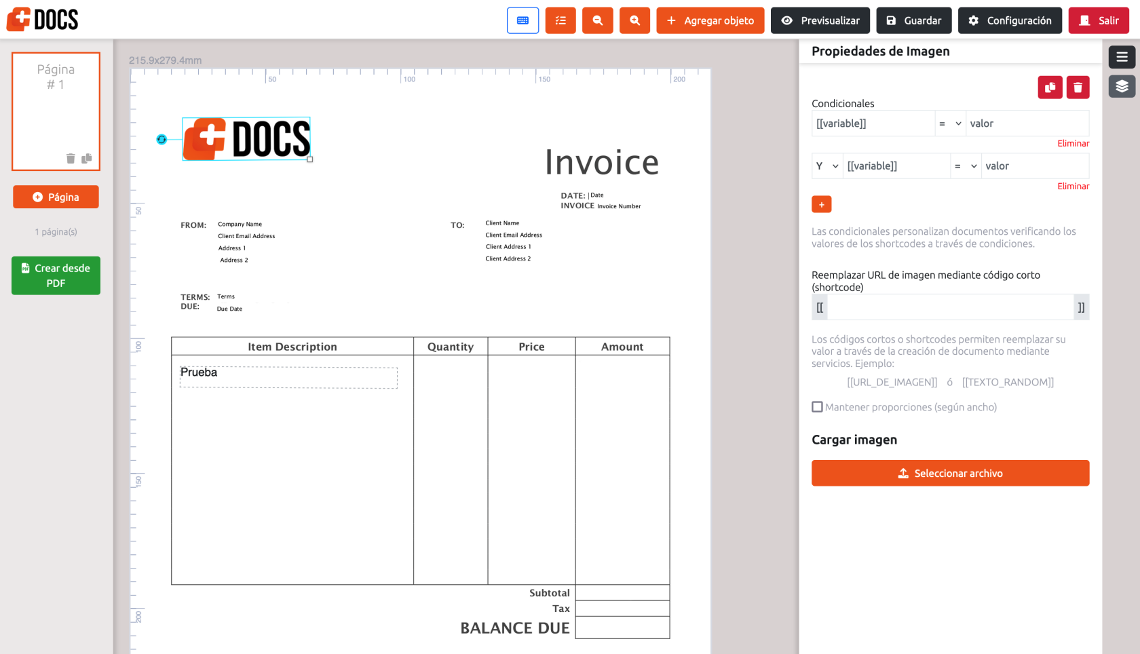The height and width of the screenshot is (654, 1140).
Task: Toggle Mantener proporciones checkbox
Action: tap(817, 407)
